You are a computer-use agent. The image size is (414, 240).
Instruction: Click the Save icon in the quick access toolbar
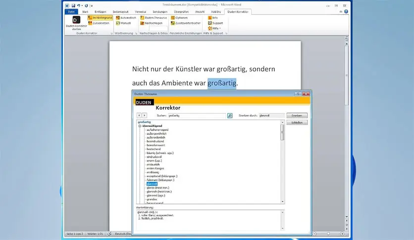[73, 5]
